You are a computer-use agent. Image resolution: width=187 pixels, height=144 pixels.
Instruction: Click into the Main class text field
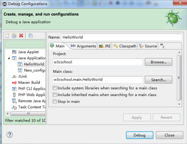pos(98,80)
